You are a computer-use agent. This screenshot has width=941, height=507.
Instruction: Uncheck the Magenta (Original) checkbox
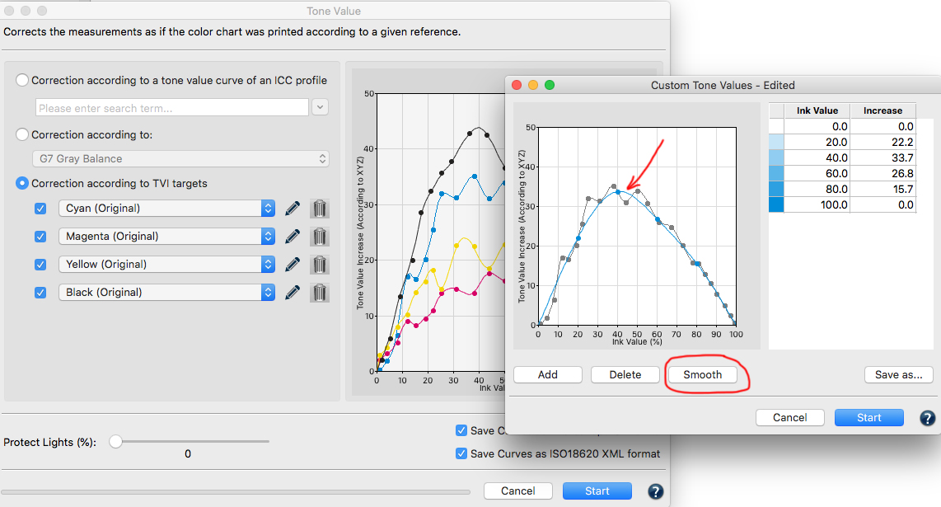pyautogui.click(x=40, y=237)
